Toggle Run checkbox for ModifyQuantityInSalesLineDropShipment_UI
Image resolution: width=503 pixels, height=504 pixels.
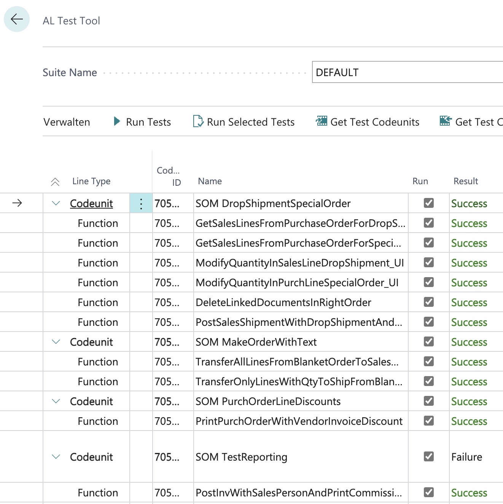click(429, 262)
